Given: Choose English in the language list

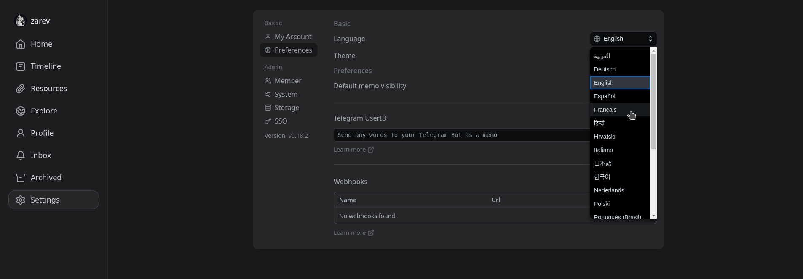Looking at the screenshot, I should pos(620,83).
